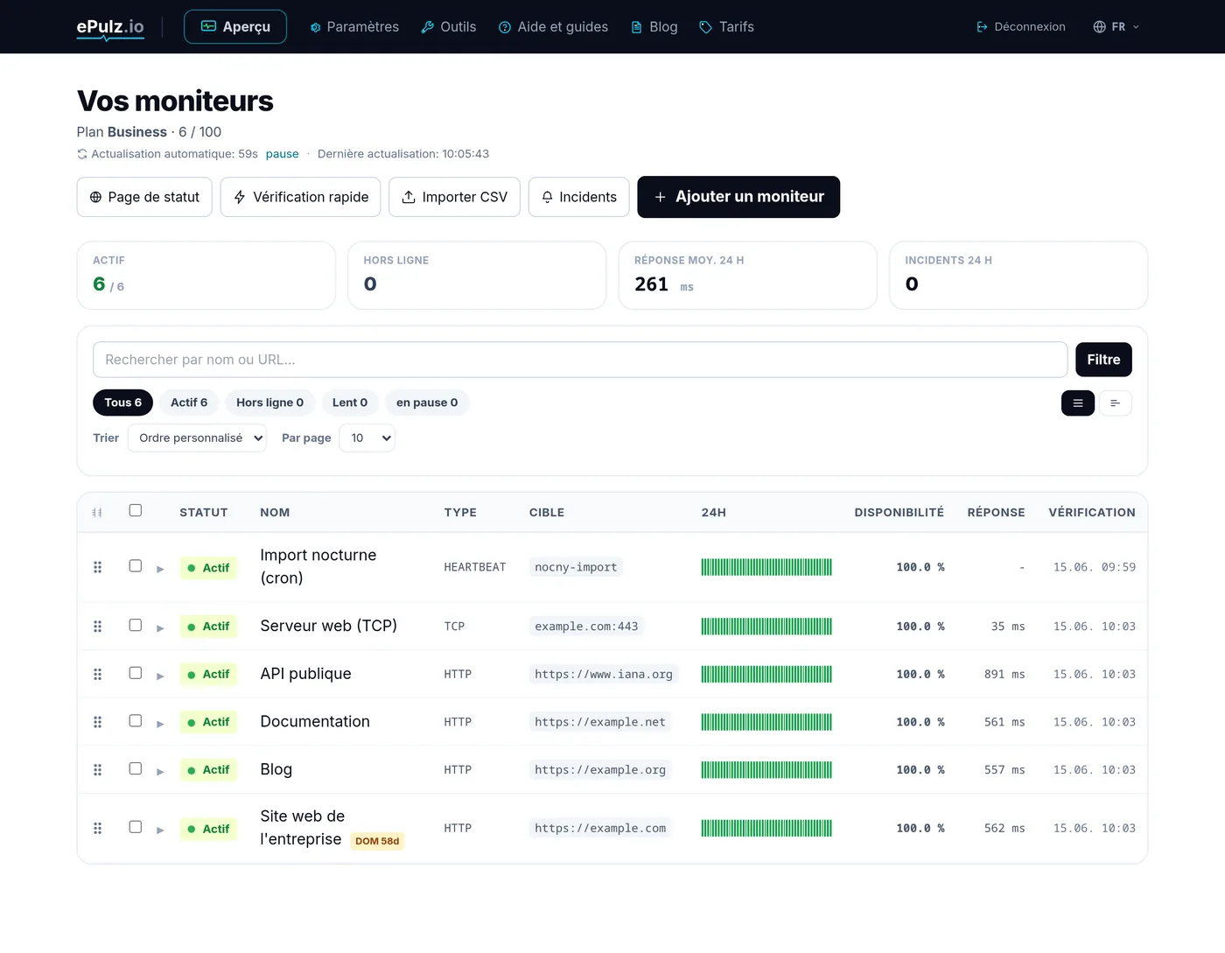1225x953 pixels.
Task: Check the Documentation row checkbox
Action: [x=136, y=721]
